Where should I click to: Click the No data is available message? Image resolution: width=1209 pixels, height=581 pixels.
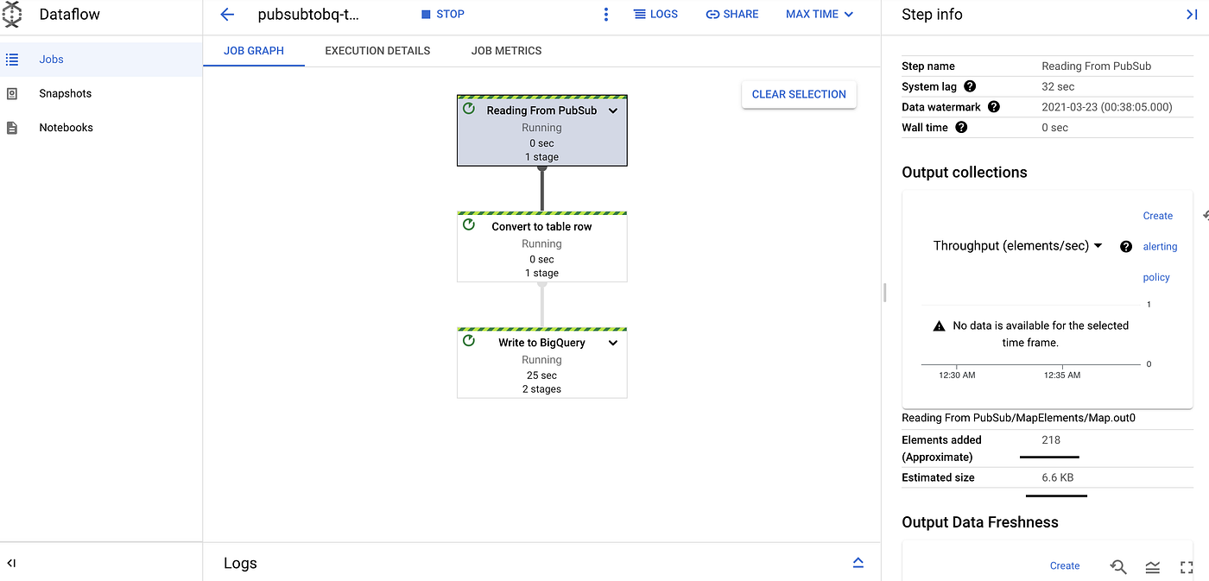pos(1040,334)
